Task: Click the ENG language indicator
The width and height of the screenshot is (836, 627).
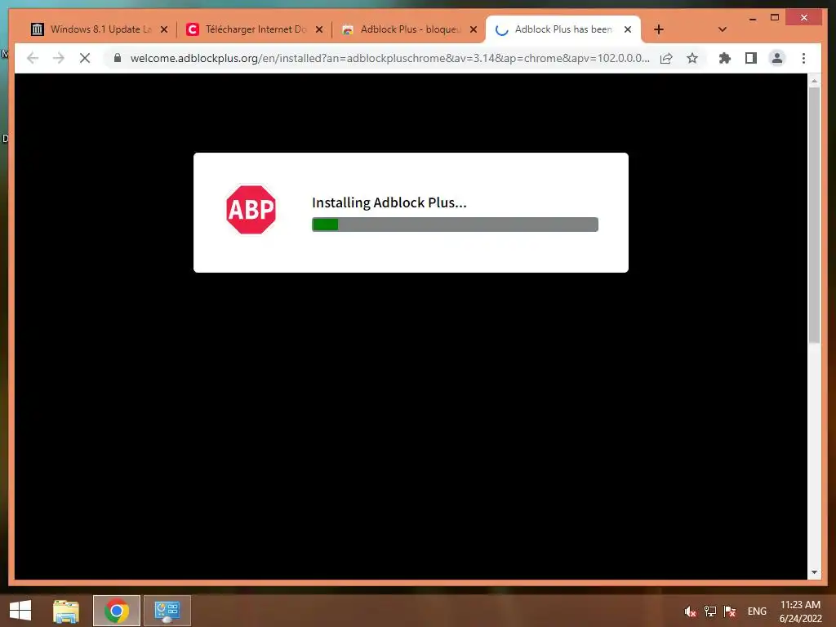Action: [757, 611]
